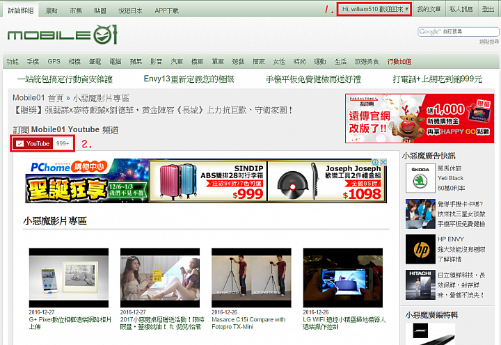This screenshot has height=345, width=501.
Task: Open the 長城 giveaway announcement link
Action: pyautogui.click(x=152, y=111)
